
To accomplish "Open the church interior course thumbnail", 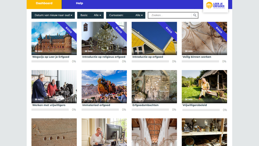I will click(x=154, y=132).
